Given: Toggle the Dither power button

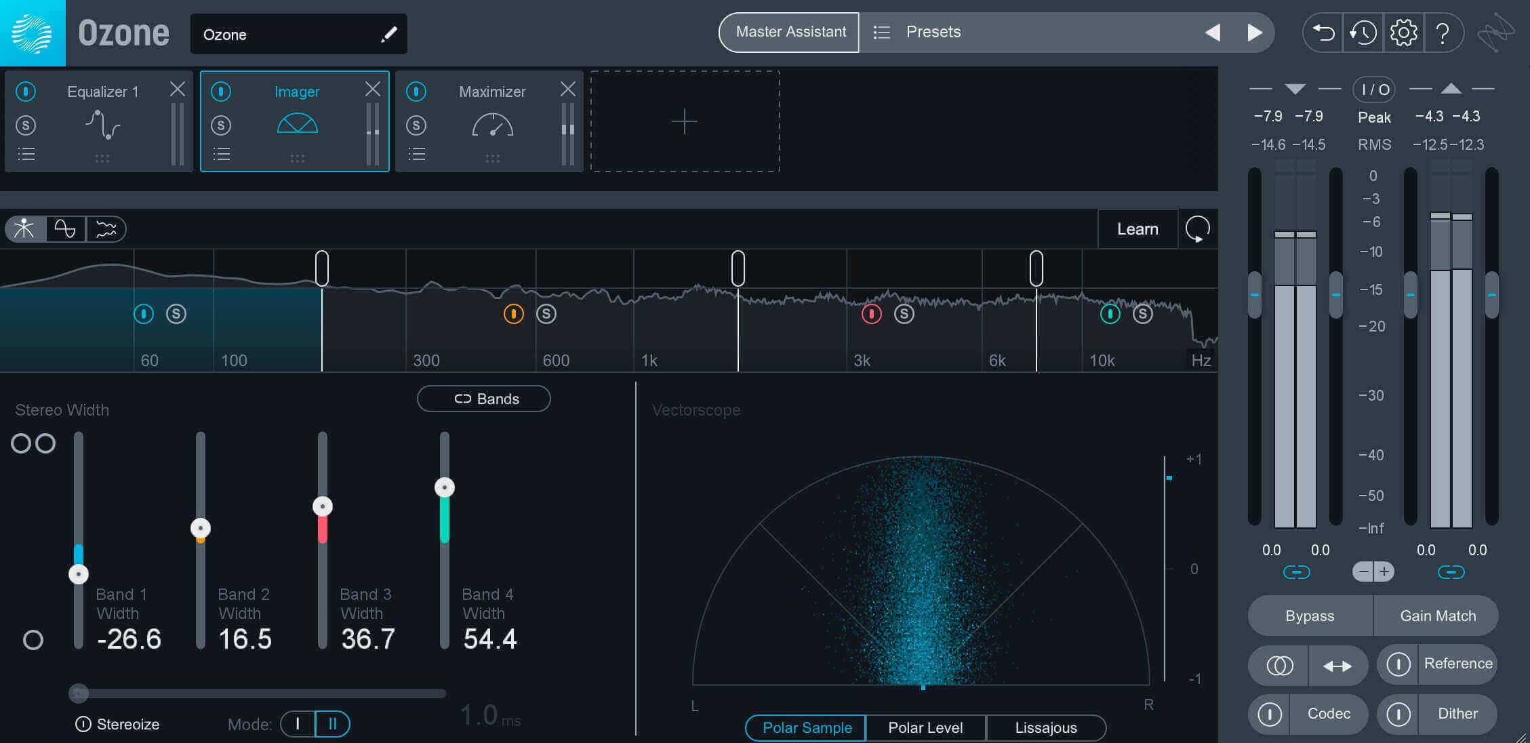Looking at the screenshot, I should point(1398,714).
